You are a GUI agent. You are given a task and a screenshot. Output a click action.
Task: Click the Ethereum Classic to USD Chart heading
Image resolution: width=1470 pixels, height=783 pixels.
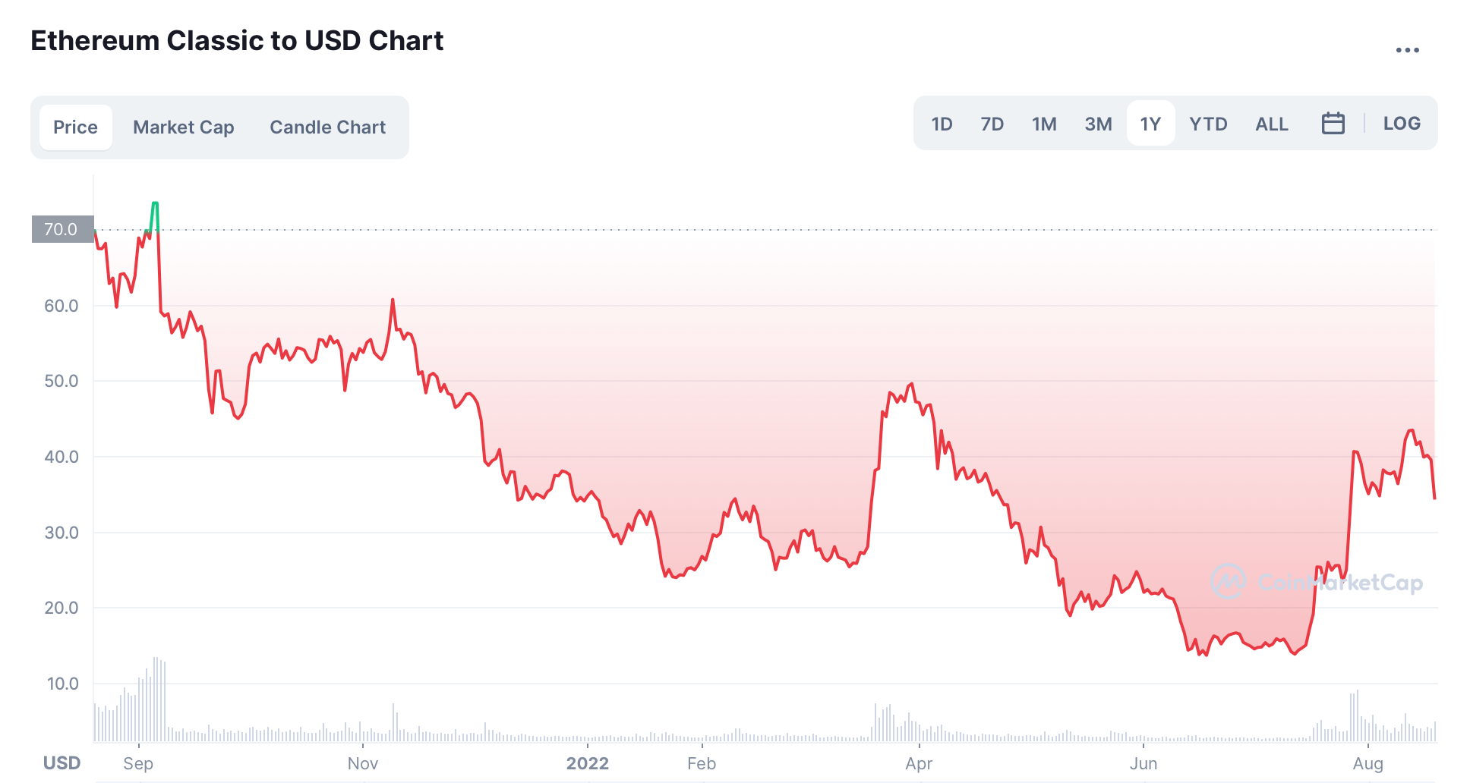tap(237, 41)
